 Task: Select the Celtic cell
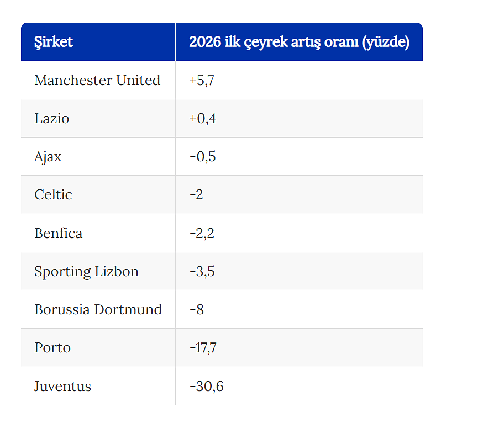tap(53, 194)
